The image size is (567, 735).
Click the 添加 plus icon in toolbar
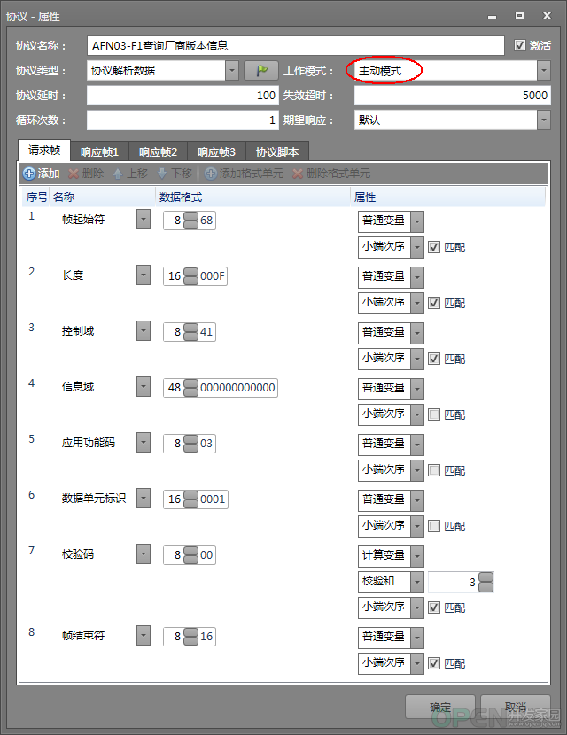click(x=29, y=174)
